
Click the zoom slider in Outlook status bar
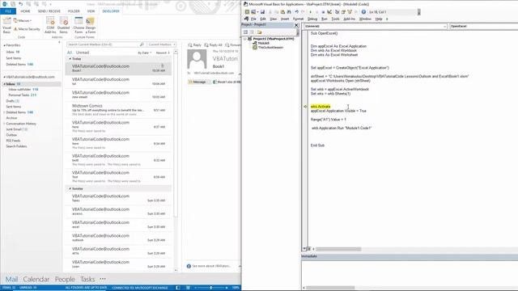point(210,288)
